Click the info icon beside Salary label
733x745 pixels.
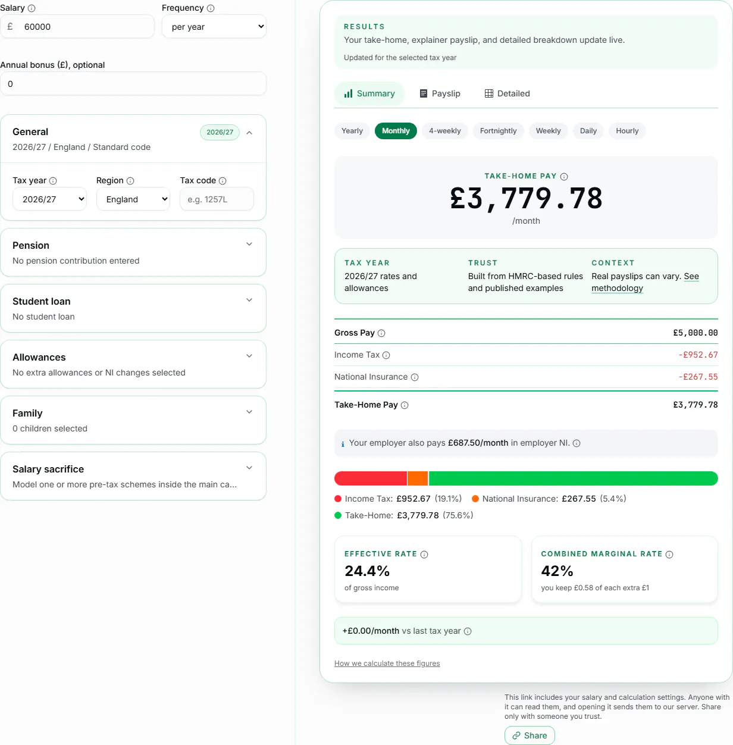(32, 8)
